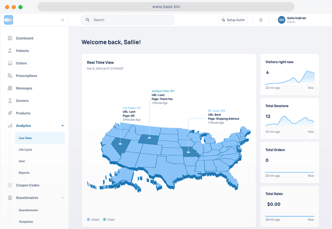Click the Visitor legend color dot

(x=88, y=220)
